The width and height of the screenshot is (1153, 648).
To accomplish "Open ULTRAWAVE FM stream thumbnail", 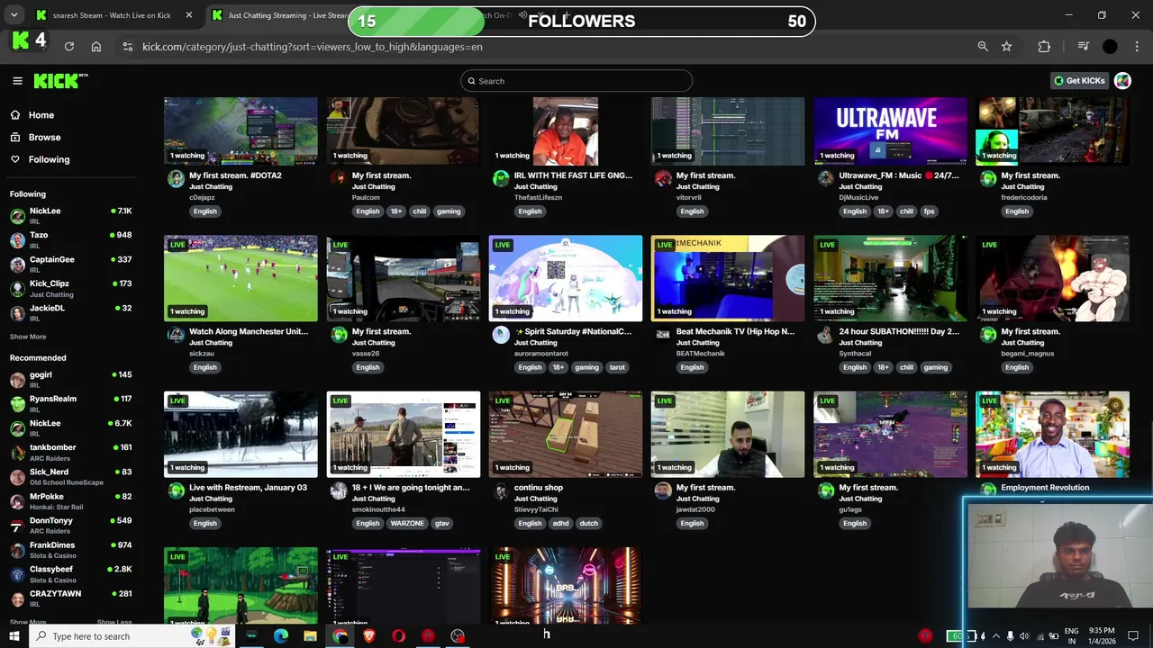I will coord(890,130).
